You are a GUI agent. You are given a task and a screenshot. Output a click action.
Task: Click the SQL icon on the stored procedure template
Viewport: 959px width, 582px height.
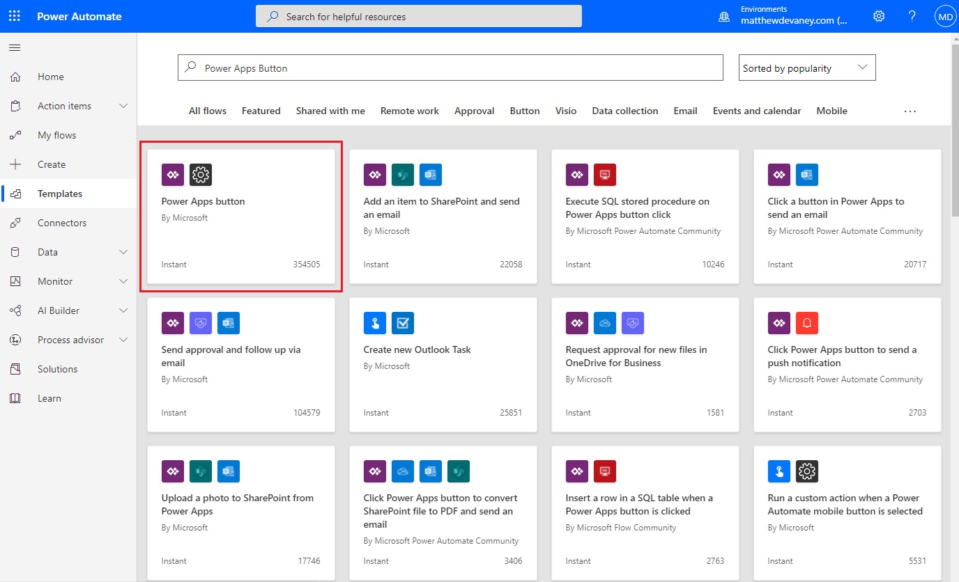point(604,175)
